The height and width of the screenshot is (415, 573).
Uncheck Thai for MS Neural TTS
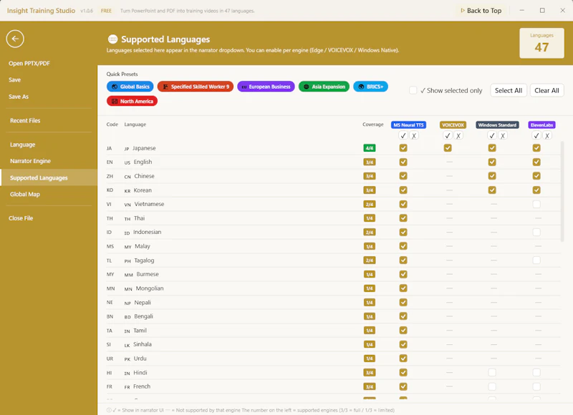403,218
